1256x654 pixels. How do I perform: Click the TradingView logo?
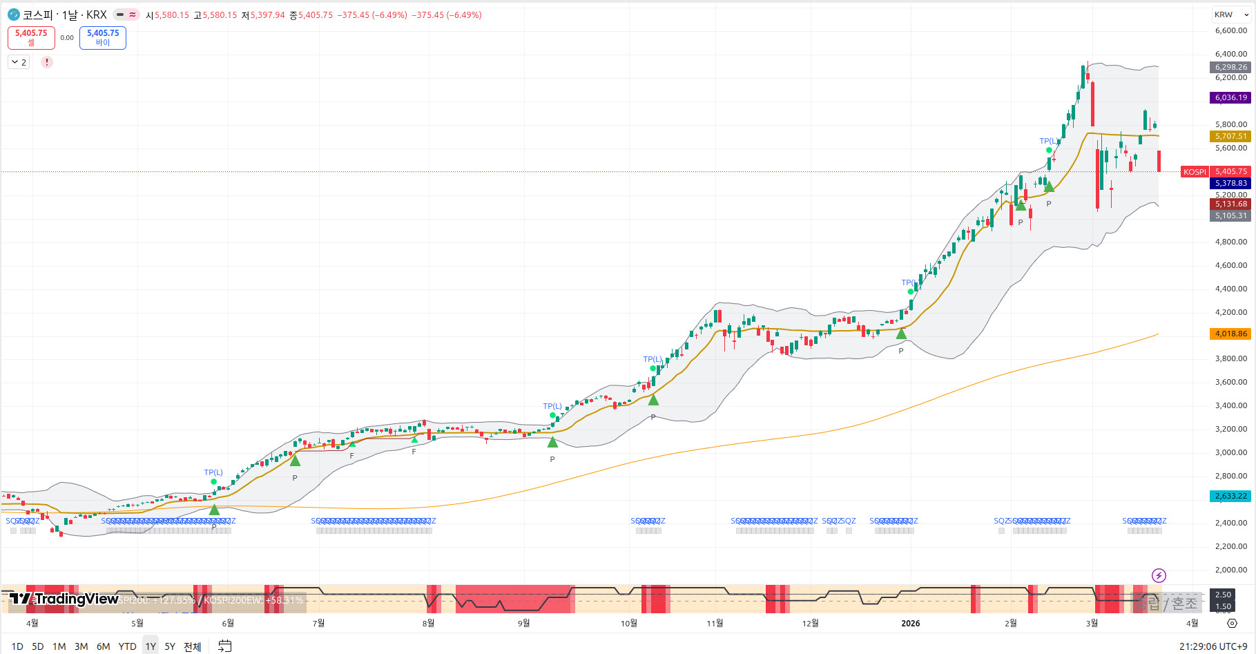point(64,599)
